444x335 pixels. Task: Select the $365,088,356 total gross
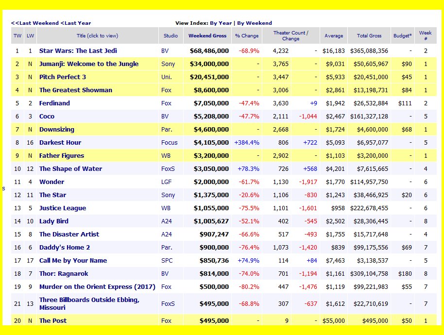[369, 51]
